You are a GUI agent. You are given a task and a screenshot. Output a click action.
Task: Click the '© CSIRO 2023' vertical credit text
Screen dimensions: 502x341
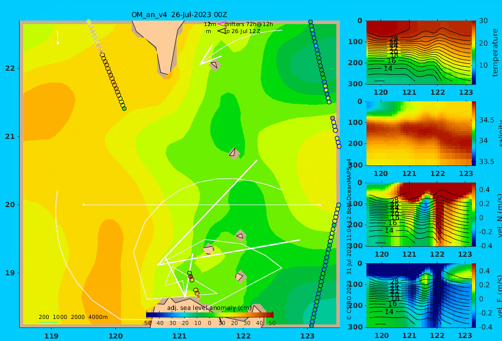pos(349,300)
